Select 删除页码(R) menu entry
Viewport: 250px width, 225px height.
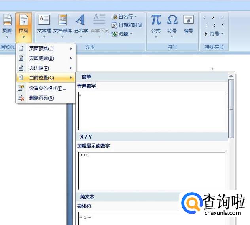(46, 98)
